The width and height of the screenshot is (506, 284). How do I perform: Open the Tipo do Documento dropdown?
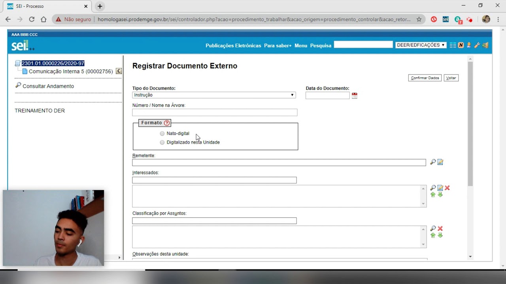click(214, 95)
